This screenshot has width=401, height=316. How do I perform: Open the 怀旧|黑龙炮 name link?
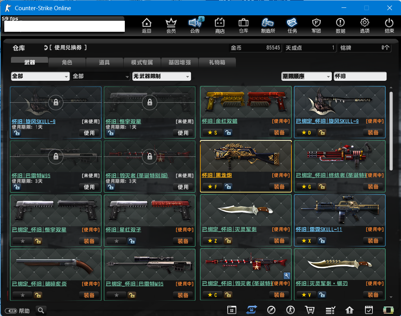click(217, 175)
